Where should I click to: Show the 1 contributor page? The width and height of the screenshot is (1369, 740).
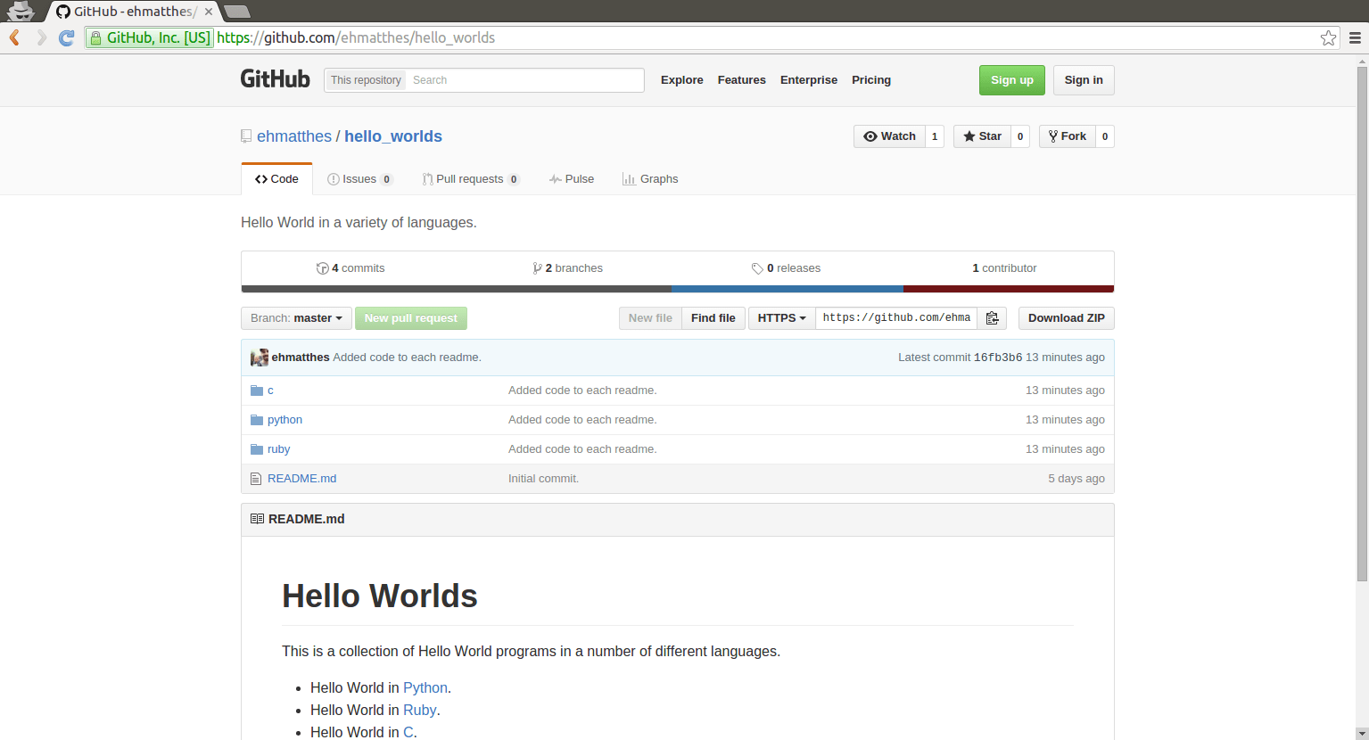coord(1004,268)
